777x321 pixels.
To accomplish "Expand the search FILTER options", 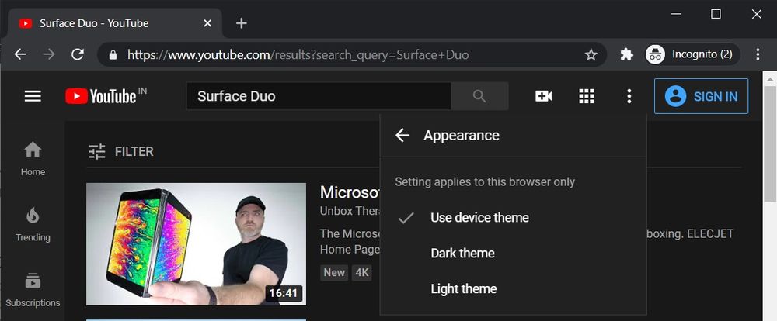I will pyautogui.click(x=120, y=151).
